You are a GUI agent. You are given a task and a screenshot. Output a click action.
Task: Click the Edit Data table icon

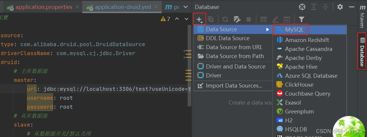tap(263, 20)
